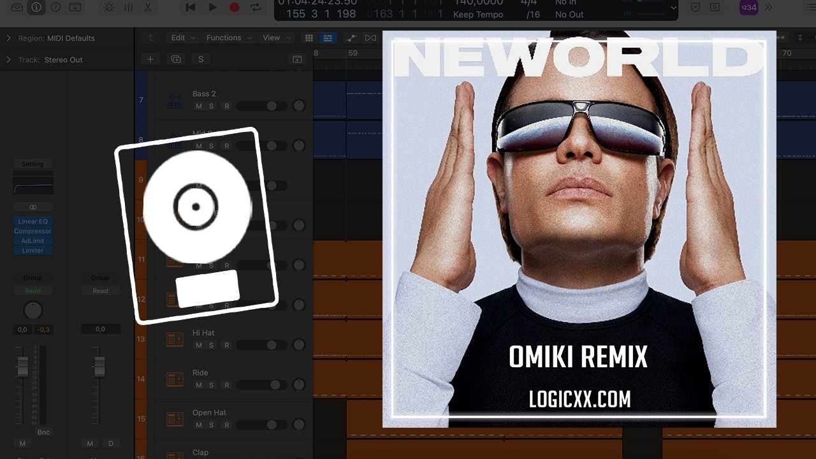The width and height of the screenshot is (816, 459).
Task: Toggle the Replace mode icon
Action: pos(696,7)
